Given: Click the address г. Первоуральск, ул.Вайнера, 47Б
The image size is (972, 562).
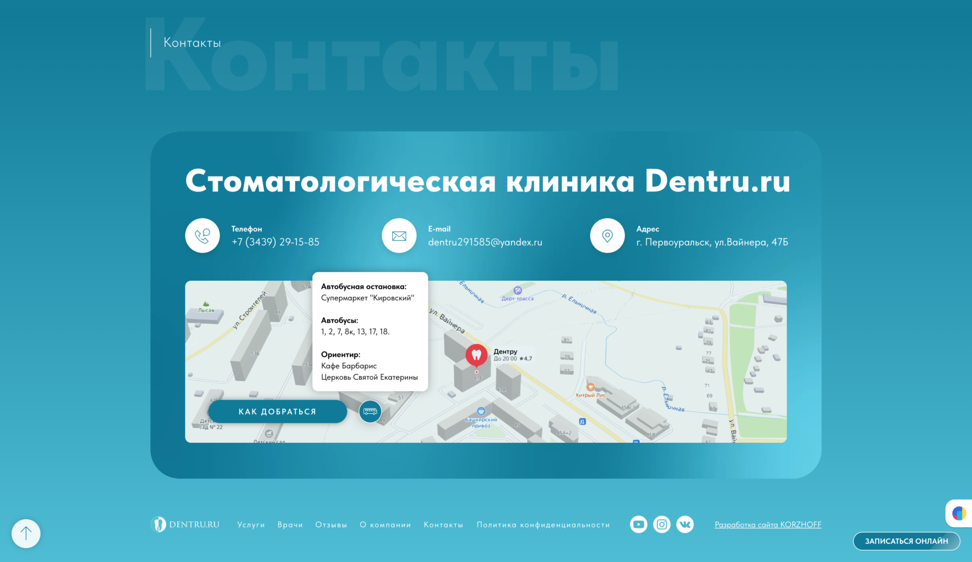Looking at the screenshot, I should [712, 242].
